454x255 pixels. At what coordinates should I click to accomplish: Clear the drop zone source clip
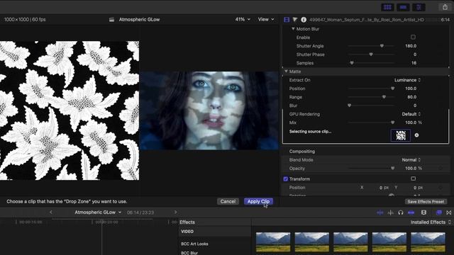pyautogui.click(x=416, y=135)
